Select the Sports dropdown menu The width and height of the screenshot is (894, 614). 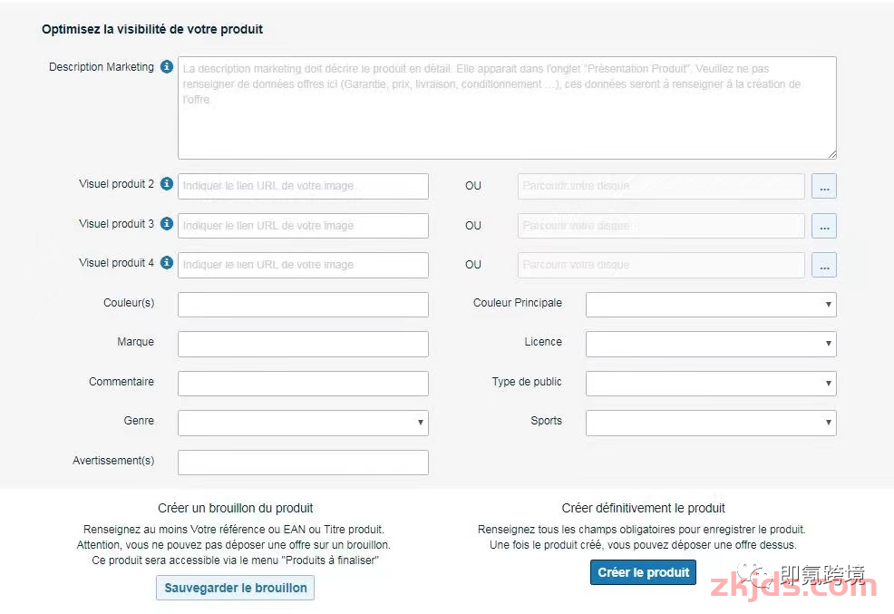711,423
